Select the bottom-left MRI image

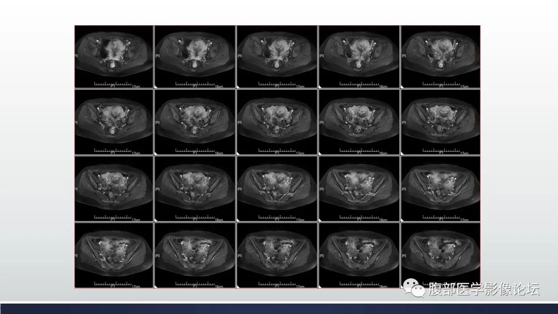click(114, 255)
